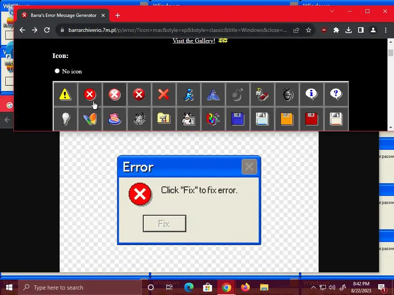Open the Chrome three-dot menu
This screenshot has width=394, height=295.
pyautogui.click(x=386, y=30)
